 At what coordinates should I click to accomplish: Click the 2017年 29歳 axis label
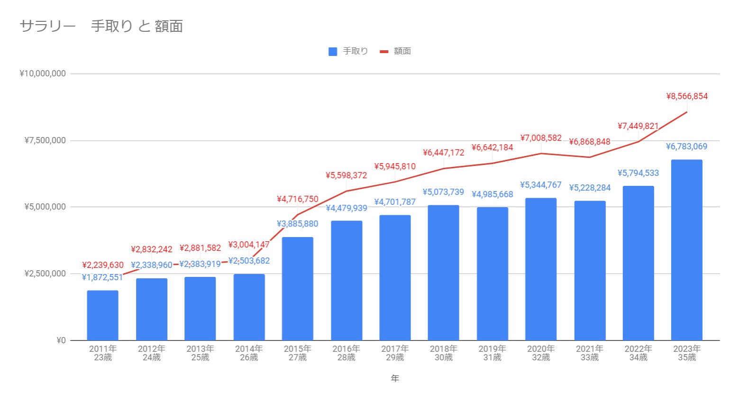395,353
